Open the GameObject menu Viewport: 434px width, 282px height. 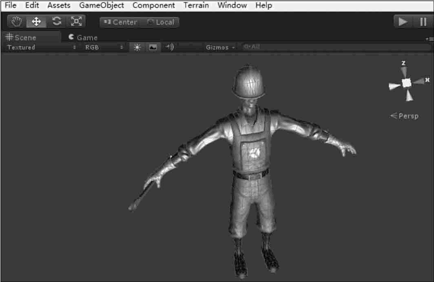101,5
